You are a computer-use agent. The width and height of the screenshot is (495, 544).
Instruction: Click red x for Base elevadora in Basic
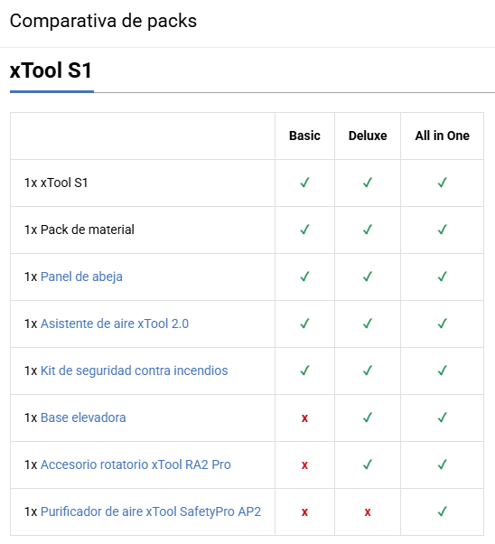pyautogui.click(x=304, y=418)
